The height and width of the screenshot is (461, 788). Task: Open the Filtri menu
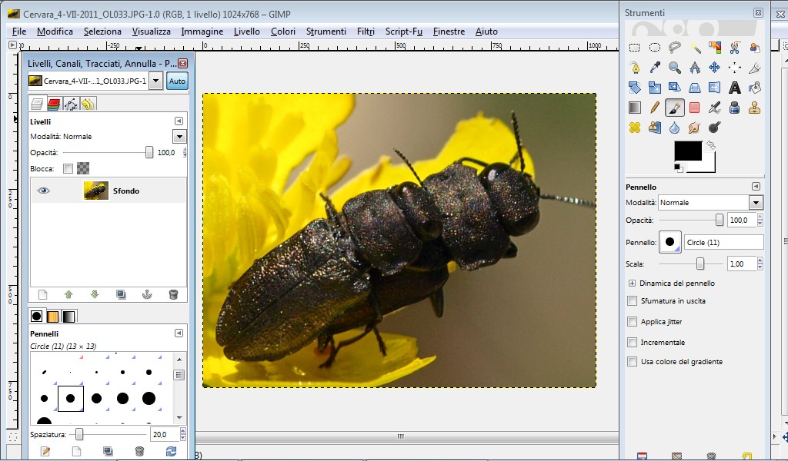coord(366,32)
